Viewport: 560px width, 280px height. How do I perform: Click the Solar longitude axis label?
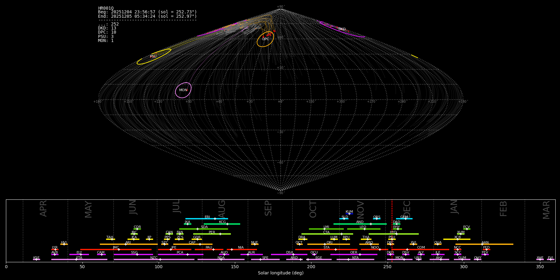(x=280, y=273)
